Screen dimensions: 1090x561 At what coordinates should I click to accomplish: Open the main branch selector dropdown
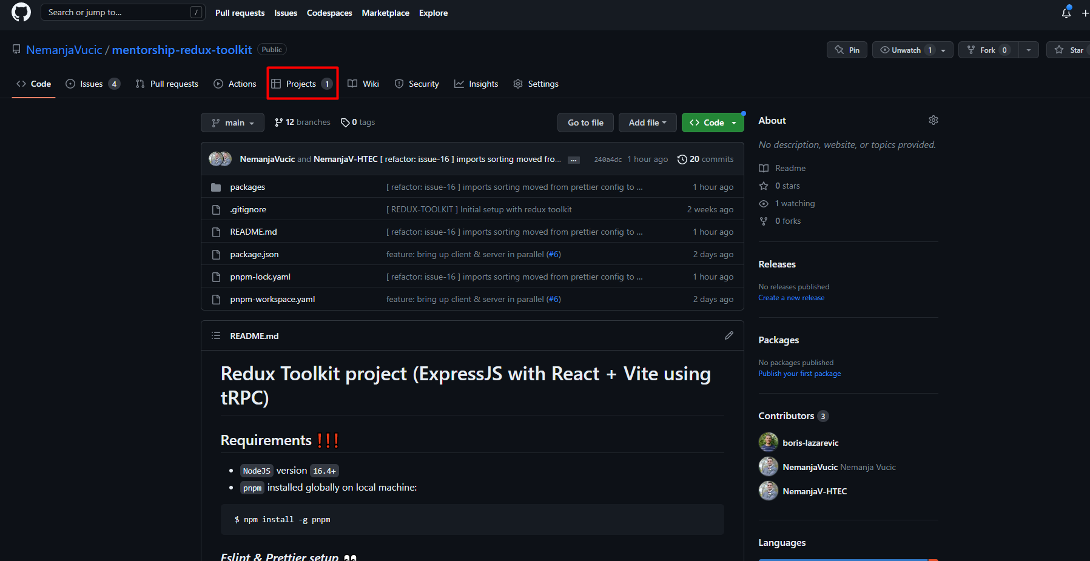[232, 123]
